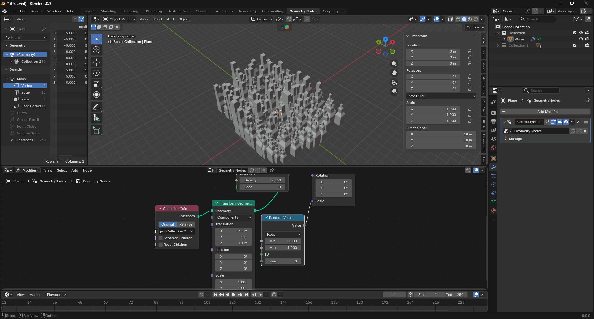
Task: Hide the Plane object in viewport
Action: point(581,39)
